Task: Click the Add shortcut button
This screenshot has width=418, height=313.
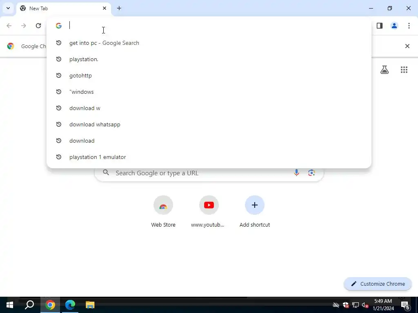Action: pyautogui.click(x=255, y=212)
